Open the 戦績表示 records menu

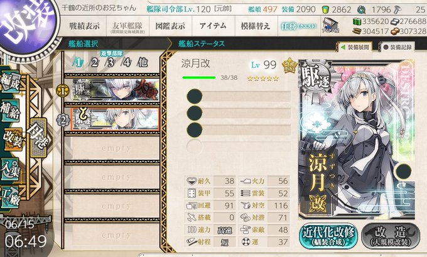click(84, 26)
